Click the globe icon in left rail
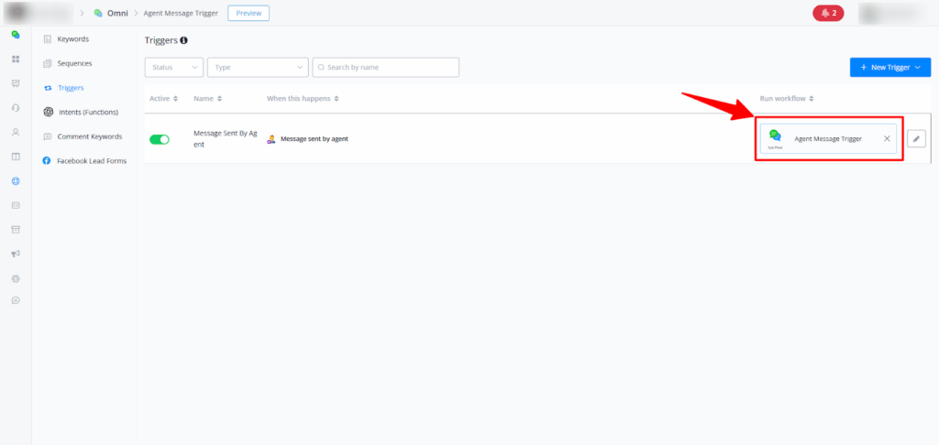This screenshot has height=445, width=939. 16,180
